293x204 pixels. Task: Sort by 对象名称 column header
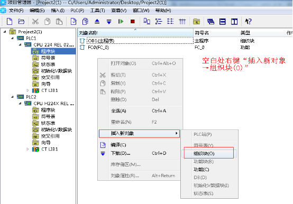point(135,33)
